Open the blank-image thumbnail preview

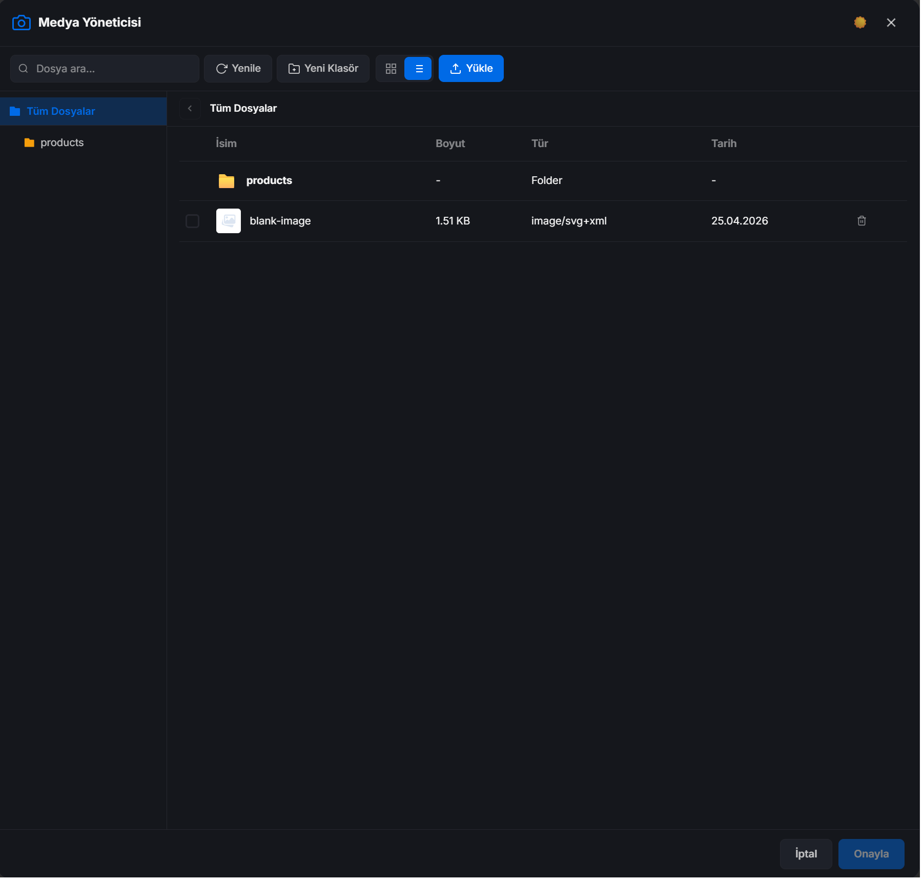click(228, 220)
